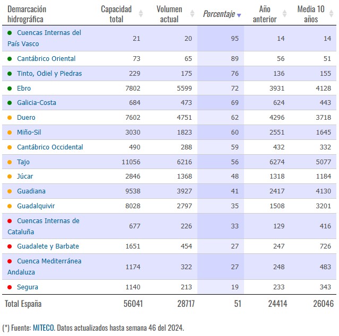Click the red status dot beside Segura

click(10, 287)
